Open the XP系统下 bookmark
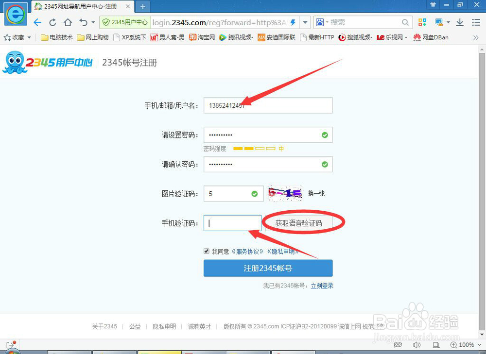Image resolution: width=486 pixels, height=354 pixels. click(x=130, y=37)
